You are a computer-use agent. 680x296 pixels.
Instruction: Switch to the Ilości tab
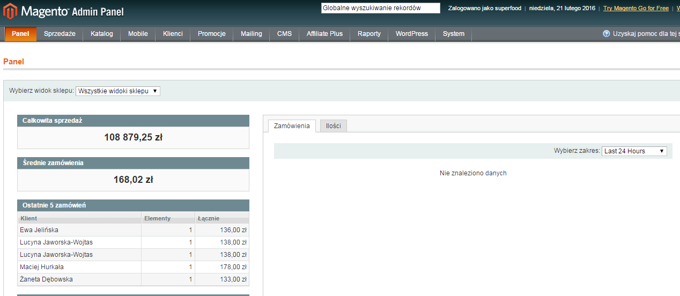(333, 126)
